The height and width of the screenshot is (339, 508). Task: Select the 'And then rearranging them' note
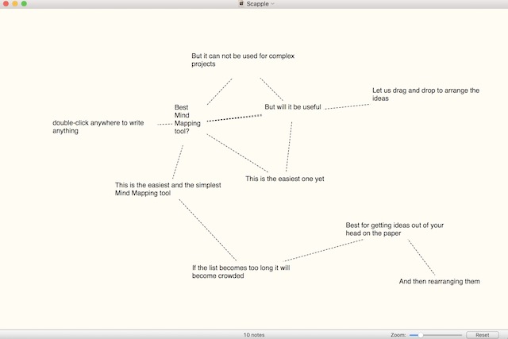coord(439,281)
